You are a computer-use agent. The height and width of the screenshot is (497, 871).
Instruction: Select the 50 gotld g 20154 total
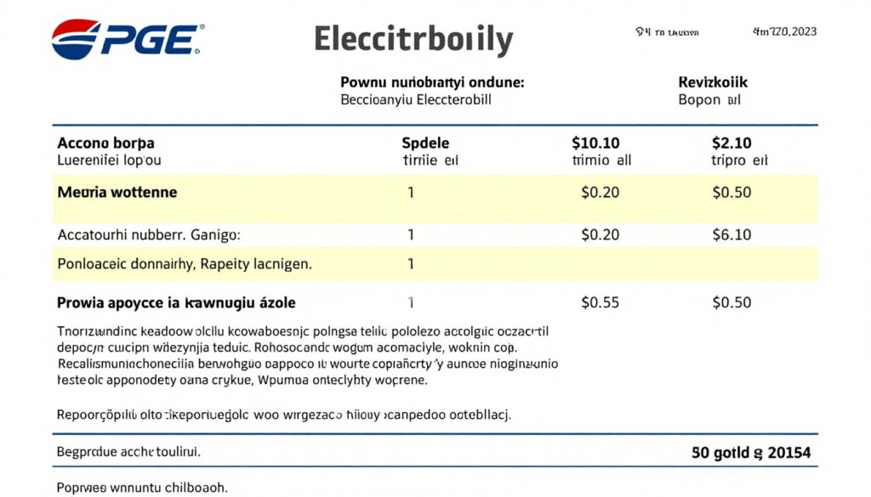[751, 453]
